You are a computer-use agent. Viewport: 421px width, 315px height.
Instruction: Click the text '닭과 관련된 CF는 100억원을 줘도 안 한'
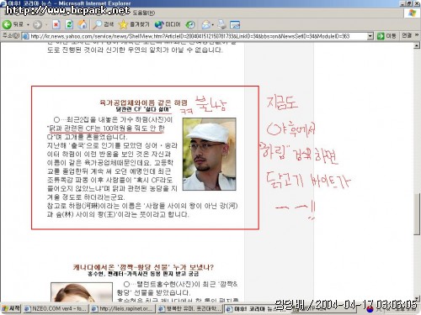tap(106, 129)
